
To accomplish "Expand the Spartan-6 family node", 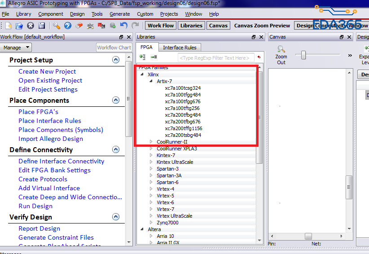I will 151,182.
